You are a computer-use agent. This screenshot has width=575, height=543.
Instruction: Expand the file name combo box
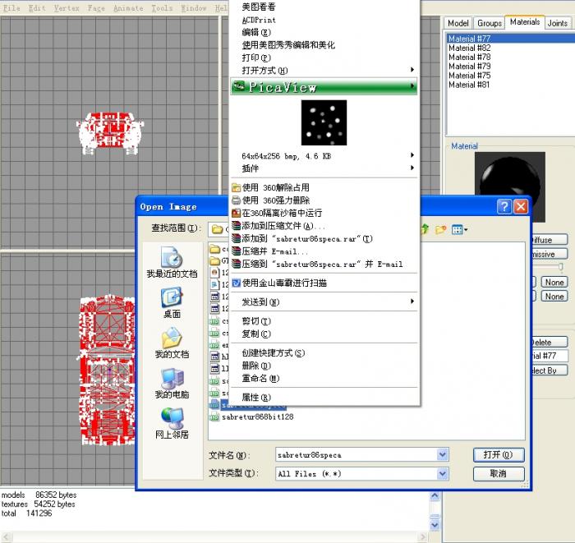click(443, 455)
